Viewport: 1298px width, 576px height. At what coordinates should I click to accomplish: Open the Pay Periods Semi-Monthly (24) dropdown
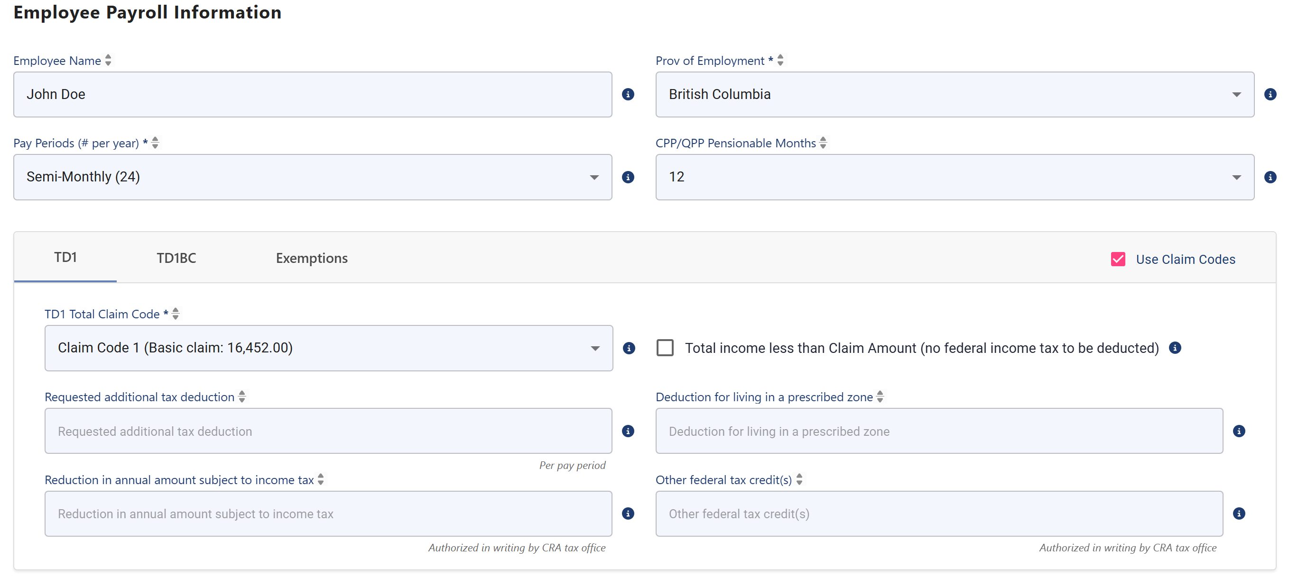[x=313, y=177]
